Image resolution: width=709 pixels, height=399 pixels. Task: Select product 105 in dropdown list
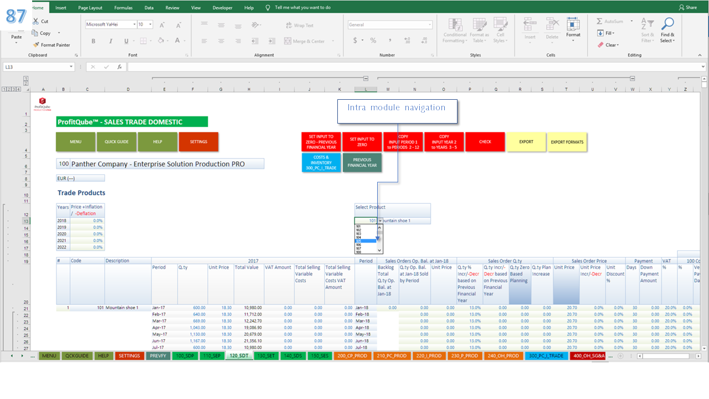(x=366, y=241)
